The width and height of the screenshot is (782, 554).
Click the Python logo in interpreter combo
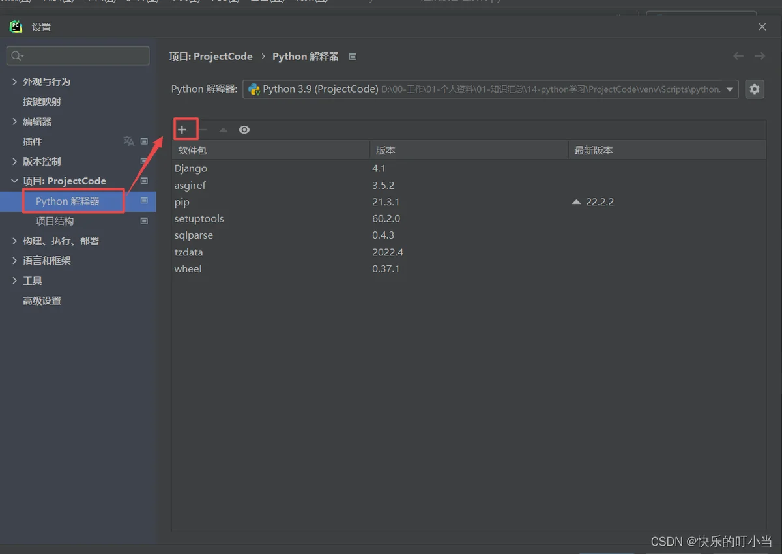tap(254, 89)
